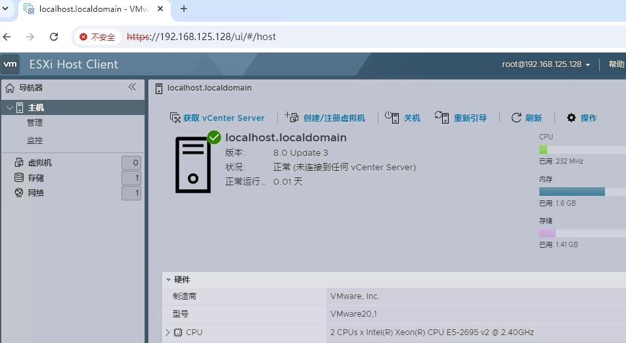This screenshot has width=626, height=343.
Task: Click model value VMware20,1
Action: click(353, 314)
